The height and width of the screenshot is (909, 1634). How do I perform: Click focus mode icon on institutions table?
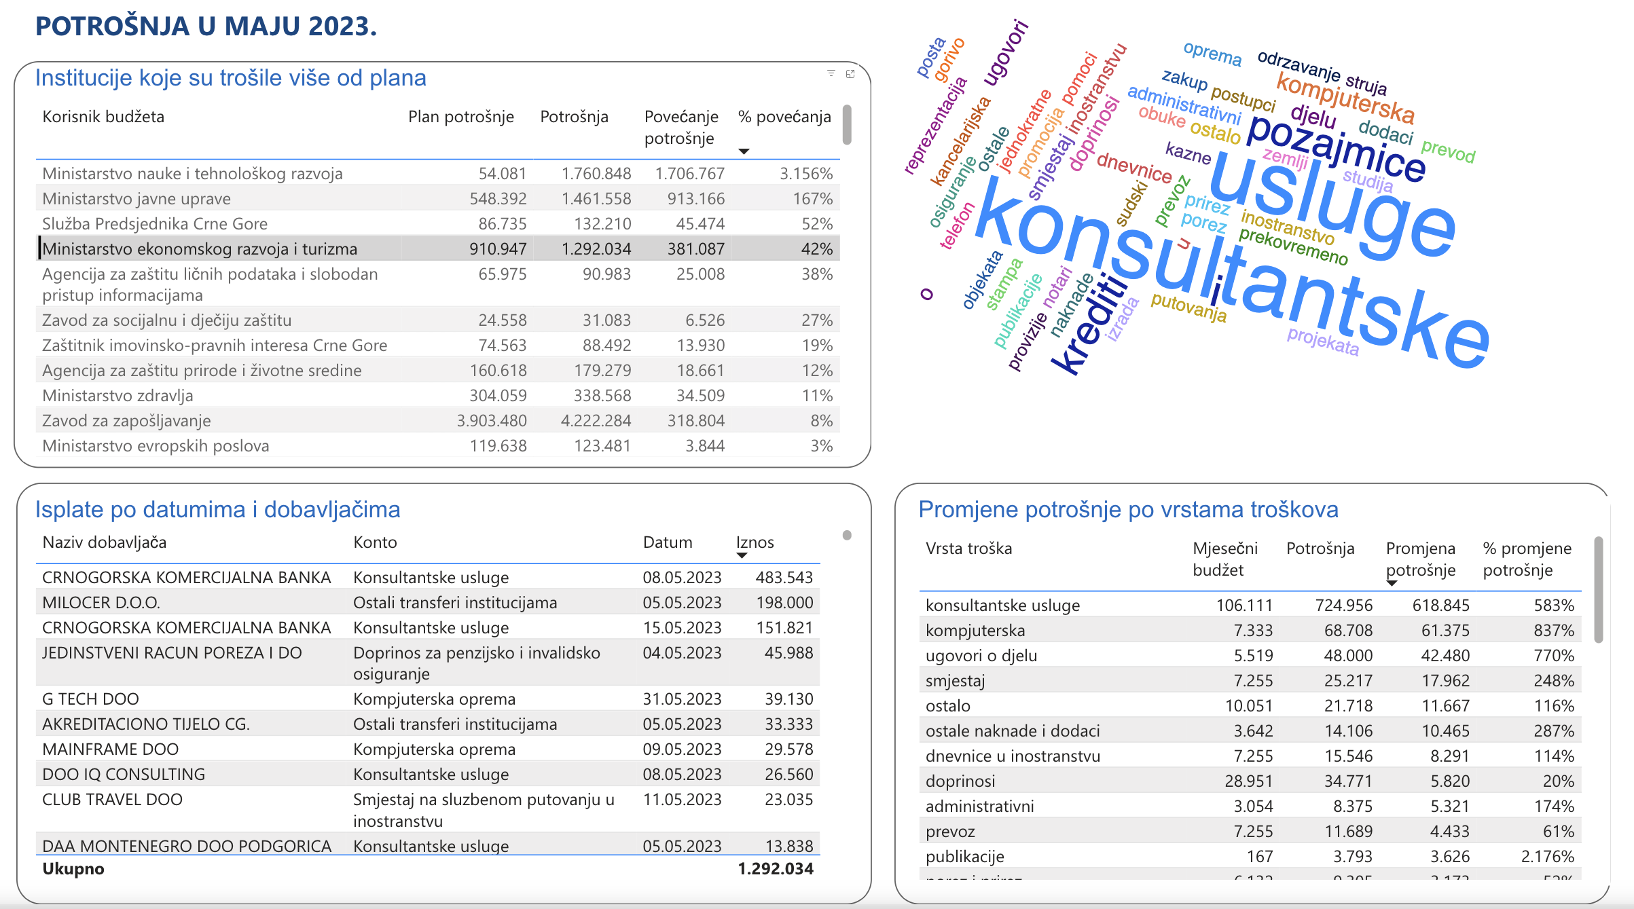850,73
